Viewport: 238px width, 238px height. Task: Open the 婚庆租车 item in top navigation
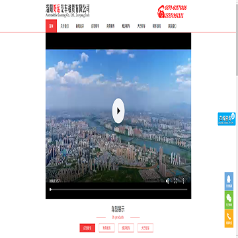tap(126, 26)
